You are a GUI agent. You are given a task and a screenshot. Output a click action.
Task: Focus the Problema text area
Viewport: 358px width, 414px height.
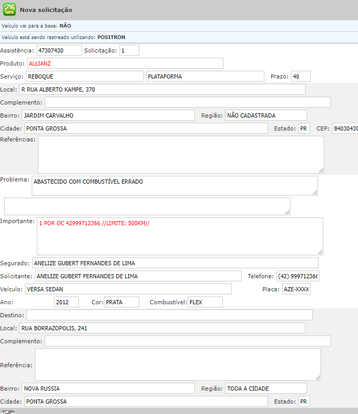pyautogui.click(x=174, y=186)
